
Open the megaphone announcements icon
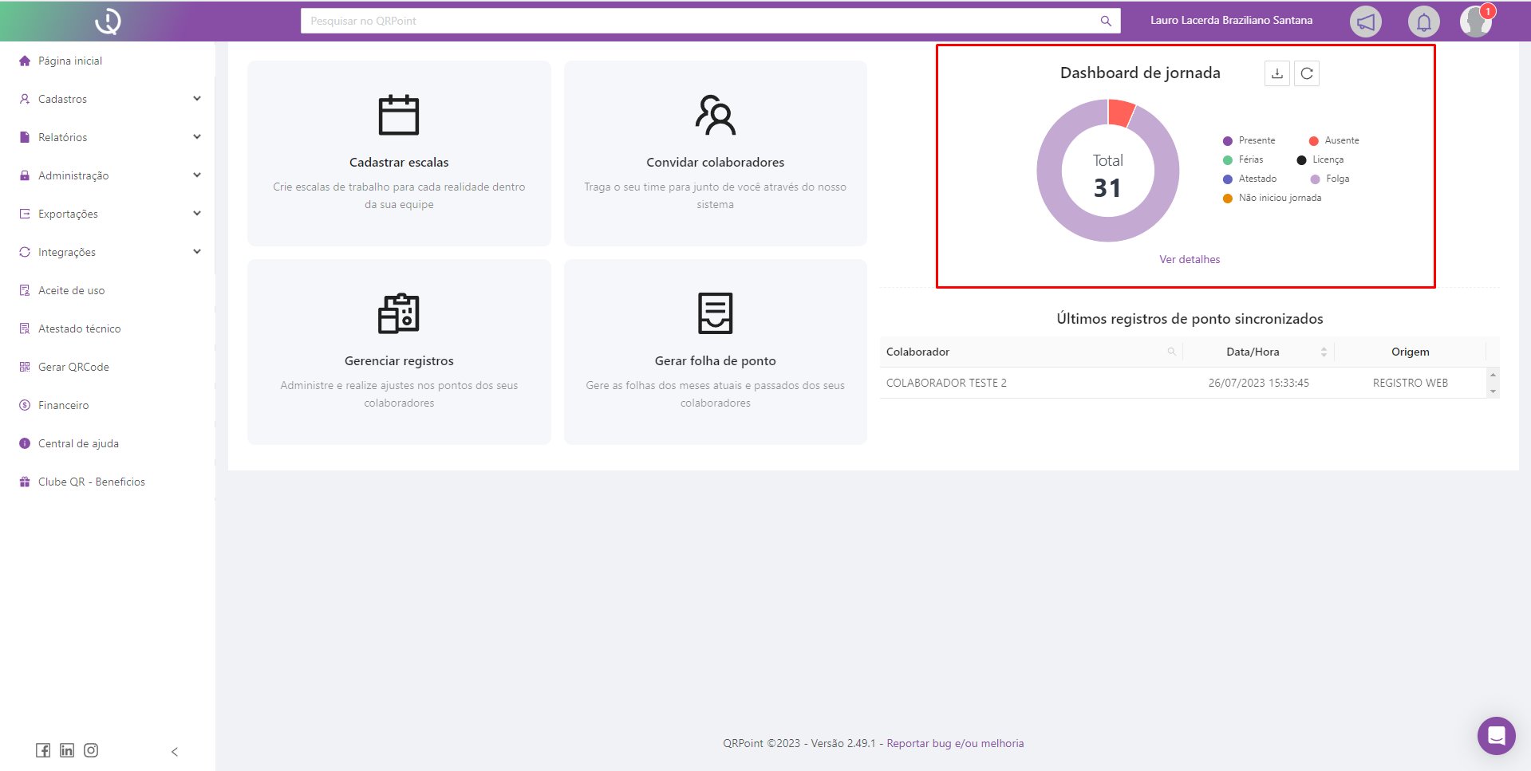coord(1365,22)
